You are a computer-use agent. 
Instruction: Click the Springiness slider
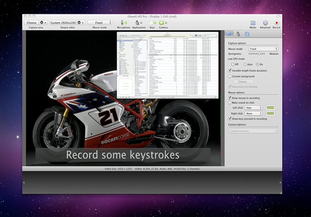click(257, 54)
